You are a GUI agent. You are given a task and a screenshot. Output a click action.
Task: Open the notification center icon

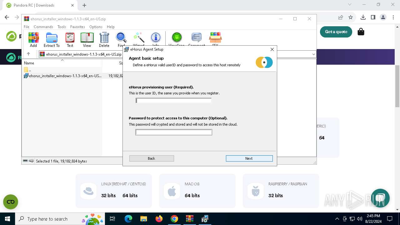[390, 219]
